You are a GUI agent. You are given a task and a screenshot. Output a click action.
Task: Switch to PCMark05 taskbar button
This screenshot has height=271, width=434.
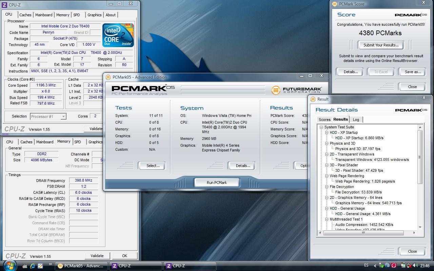(81, 266)
